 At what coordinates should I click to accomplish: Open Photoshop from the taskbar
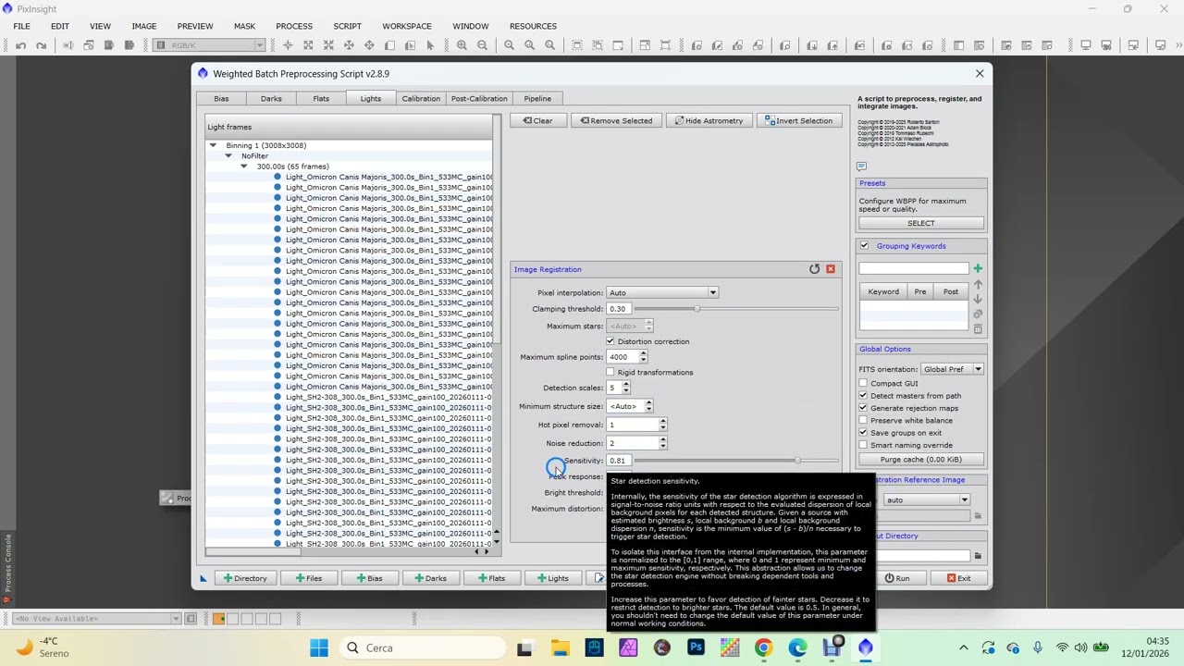(696, 647)
